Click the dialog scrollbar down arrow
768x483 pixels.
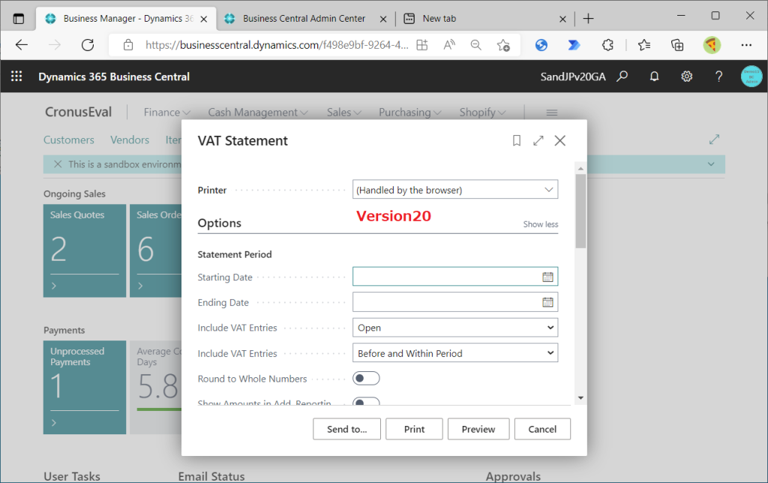[581, 397]
